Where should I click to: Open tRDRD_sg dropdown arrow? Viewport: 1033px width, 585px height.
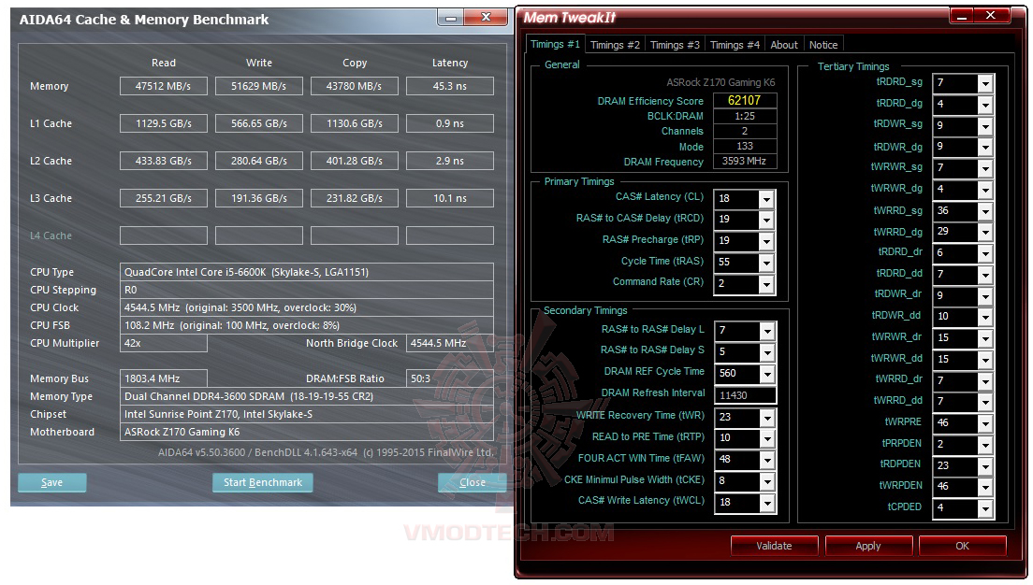(x=985, y=83)
